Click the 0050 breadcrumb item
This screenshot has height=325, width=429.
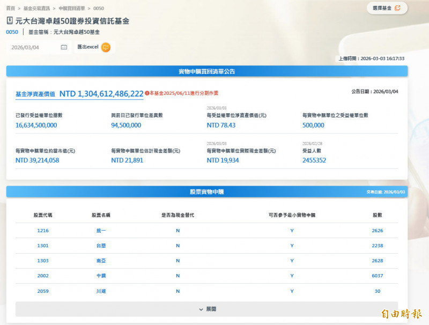pyautogui.click(x=99, y=9)
